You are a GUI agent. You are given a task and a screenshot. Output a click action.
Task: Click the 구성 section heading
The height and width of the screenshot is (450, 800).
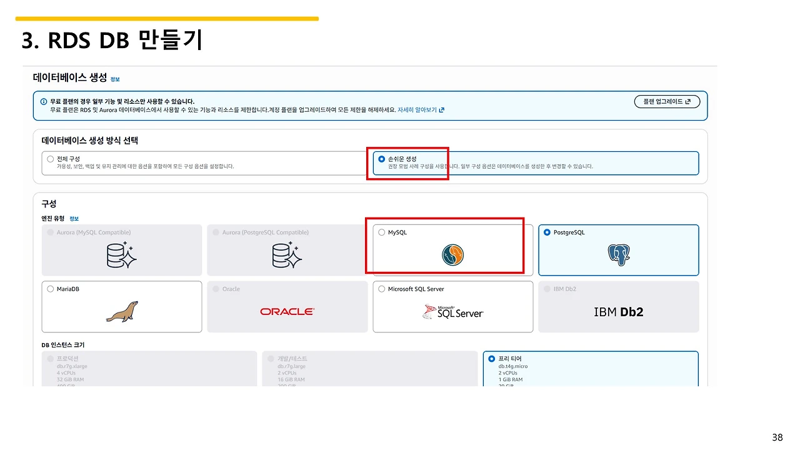[x=49, y=204]
